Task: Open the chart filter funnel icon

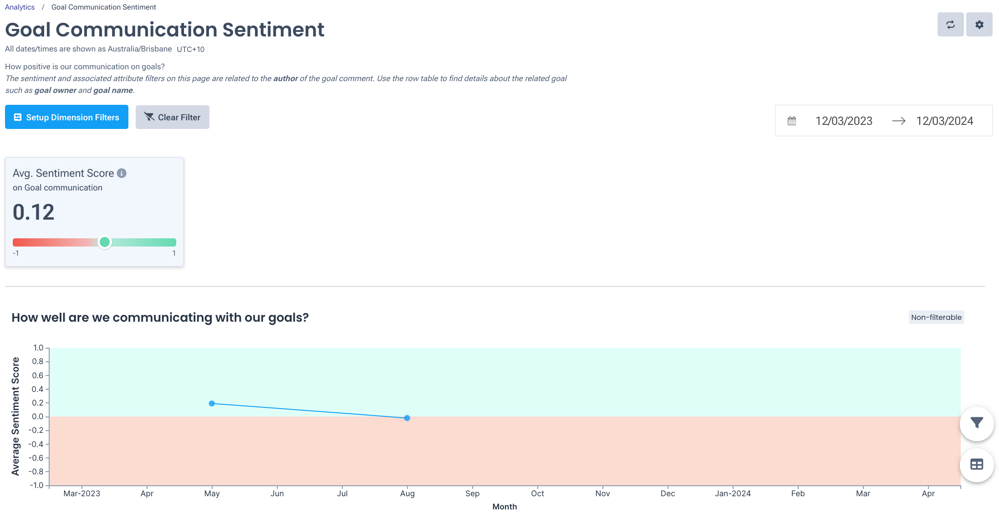Action: click(x=976, y=423)
